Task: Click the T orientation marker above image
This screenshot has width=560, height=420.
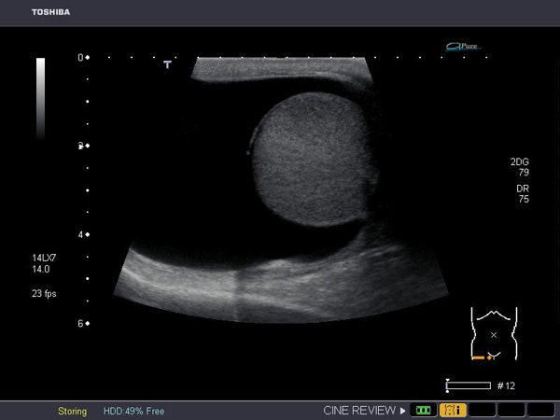Action: [x=168, y=64]
